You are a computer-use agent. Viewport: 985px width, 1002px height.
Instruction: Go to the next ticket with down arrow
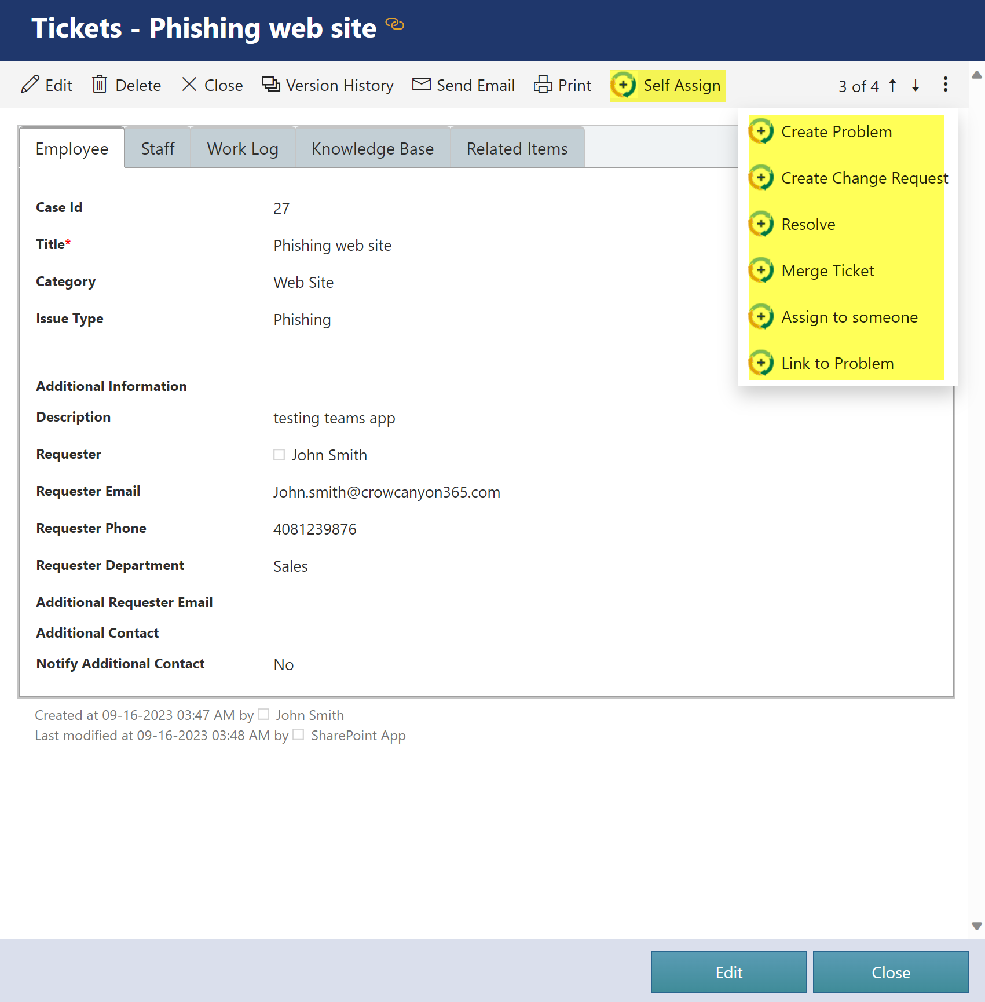coord(916,85)
